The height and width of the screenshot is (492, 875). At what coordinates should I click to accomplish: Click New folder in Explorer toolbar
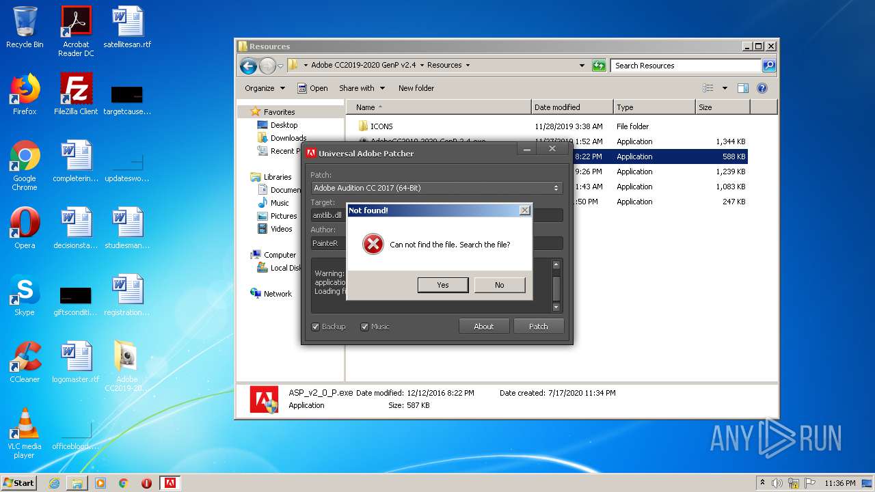click(416, 88)
